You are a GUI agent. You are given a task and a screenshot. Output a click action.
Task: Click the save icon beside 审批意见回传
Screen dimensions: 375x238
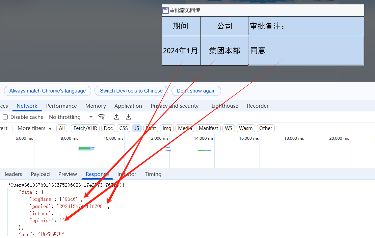click(165, 10)
